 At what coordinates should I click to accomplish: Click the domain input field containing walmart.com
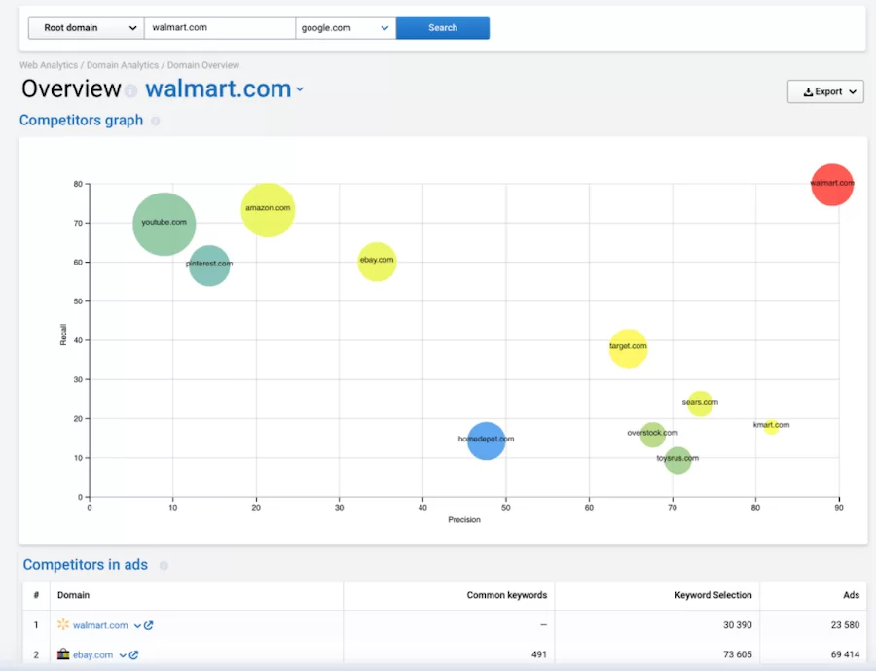click(x=219, y=28)
